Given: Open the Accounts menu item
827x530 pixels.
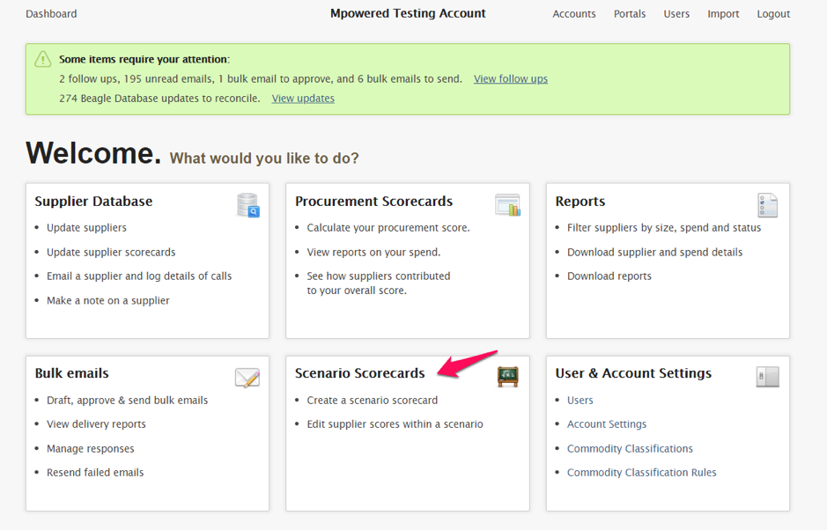Looking at the screenshot, I should click(x=574, y=14).
